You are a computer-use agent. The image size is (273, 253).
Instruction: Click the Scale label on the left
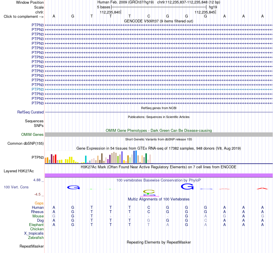39,7
